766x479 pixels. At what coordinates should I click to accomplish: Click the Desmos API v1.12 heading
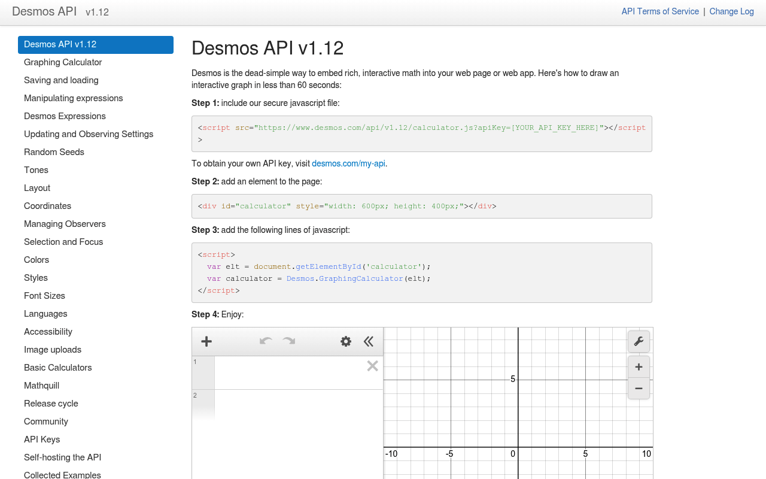click(x=268, y=48)
